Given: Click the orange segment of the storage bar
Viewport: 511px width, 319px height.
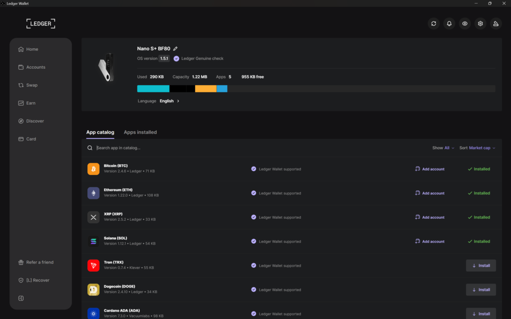Looking at the screenshot, I should [206, 89].
